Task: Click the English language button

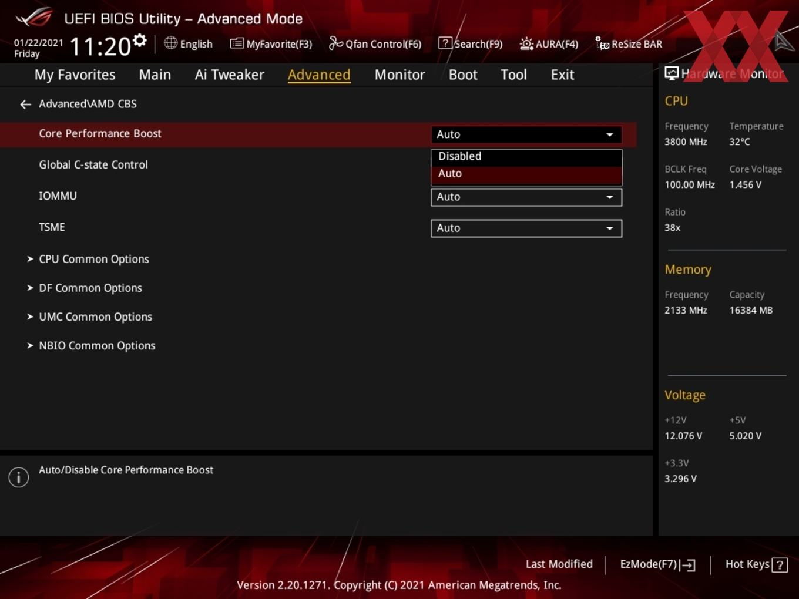Action: coord(189,43)
